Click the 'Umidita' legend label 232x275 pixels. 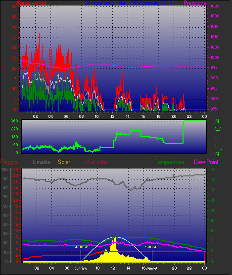(x=42, y=162)
